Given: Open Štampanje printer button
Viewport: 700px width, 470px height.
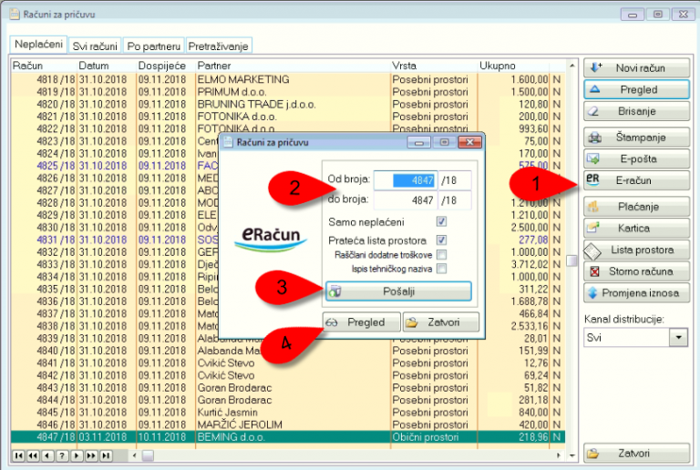Looking at the screenshot, I should (636, 138).
